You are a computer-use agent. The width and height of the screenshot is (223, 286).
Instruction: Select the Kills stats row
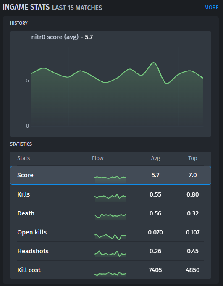[x=110, y=194]
